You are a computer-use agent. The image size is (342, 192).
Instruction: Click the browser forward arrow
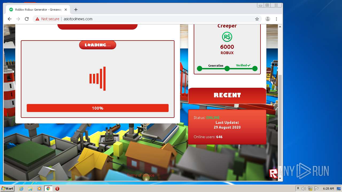click(18, 19)
